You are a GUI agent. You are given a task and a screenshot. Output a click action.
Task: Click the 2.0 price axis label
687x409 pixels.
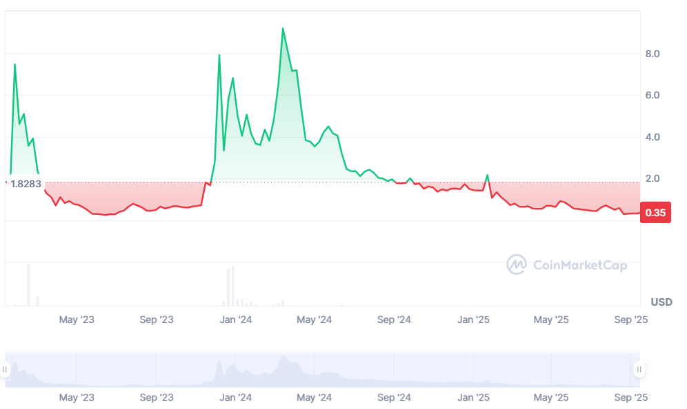point(653,178)
